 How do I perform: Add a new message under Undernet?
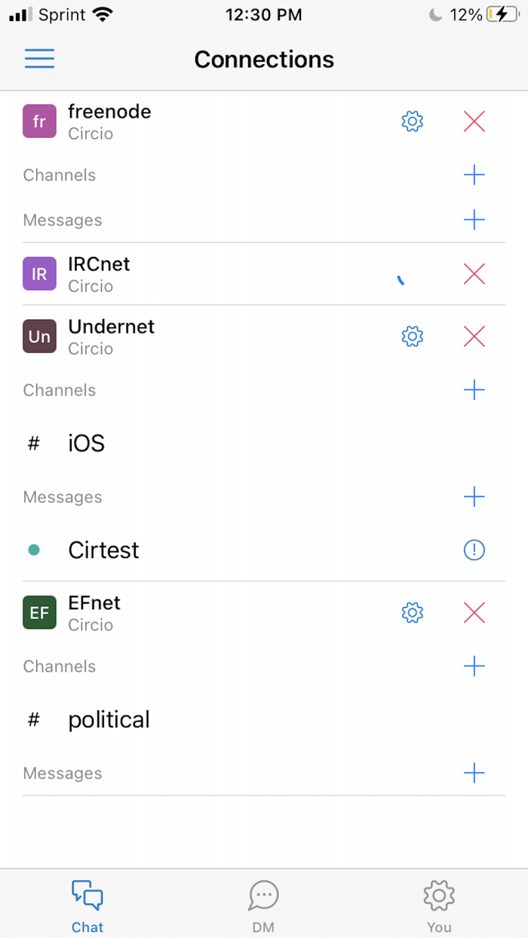474,497
